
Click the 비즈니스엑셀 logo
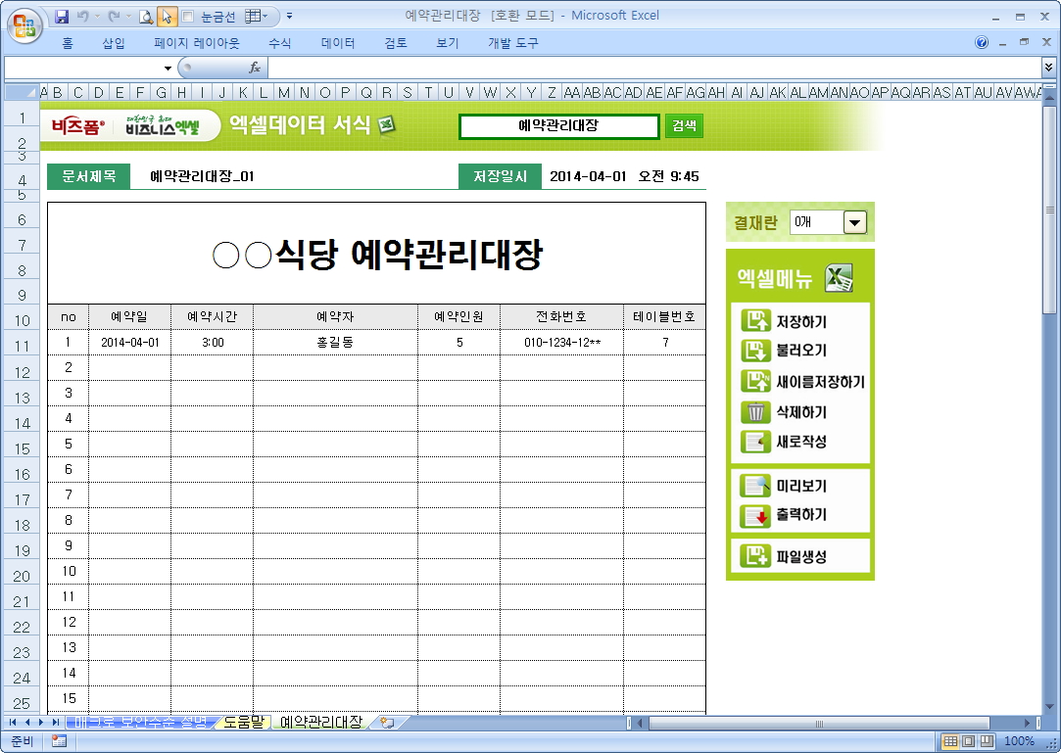coord(163,126)
